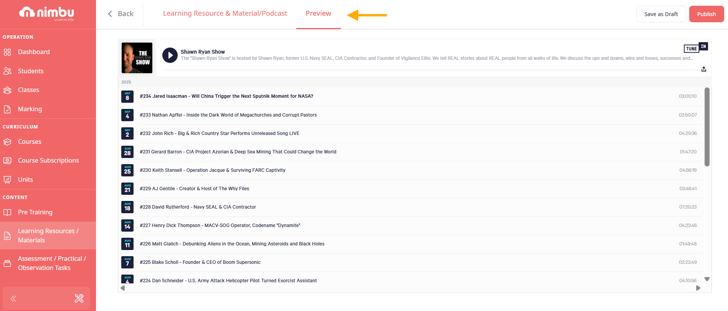Click the AUG 21 date badge
This screenshot has width=728, height=311.
pyautogui.click(x=127, y=189)
